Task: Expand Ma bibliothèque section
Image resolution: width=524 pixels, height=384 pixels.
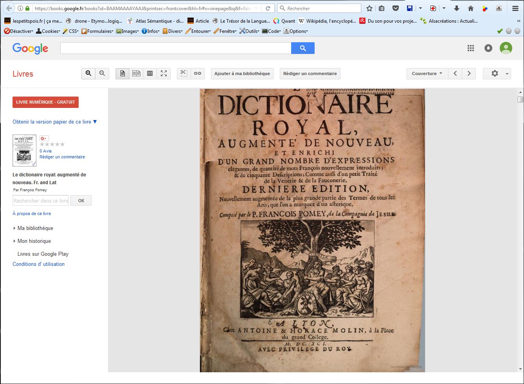Action: [35, 228]
